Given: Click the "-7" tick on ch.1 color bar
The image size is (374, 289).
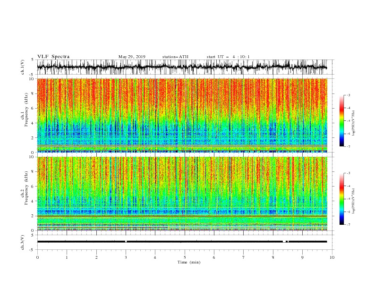Looking at the screenshot, I should pyautogui.click(x=348, y=147).
